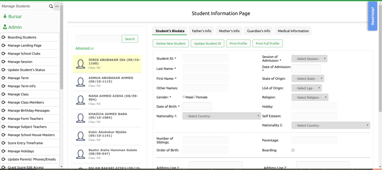Click avatar icon of NANA AHMED AISHA
382x170 pixels.
(x=80, y=100)
